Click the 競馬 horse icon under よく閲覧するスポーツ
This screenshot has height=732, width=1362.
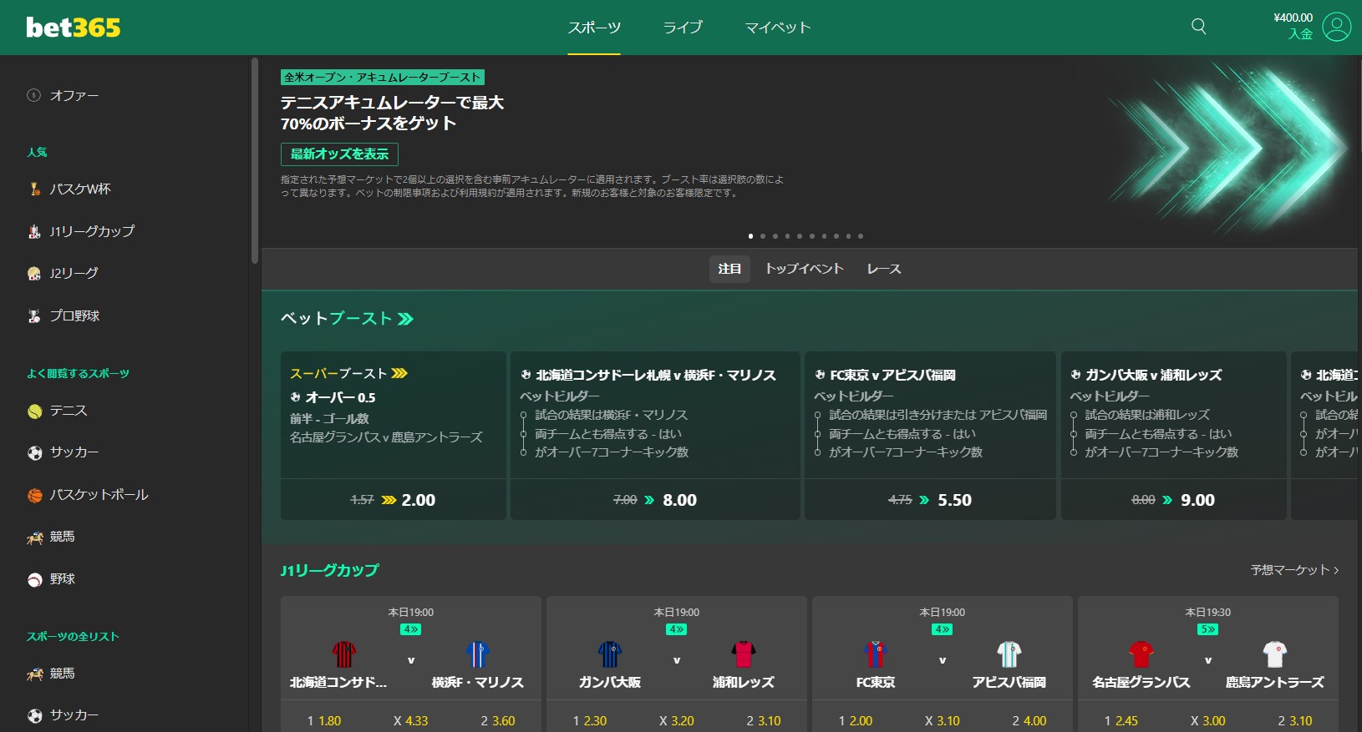[34, 537]
